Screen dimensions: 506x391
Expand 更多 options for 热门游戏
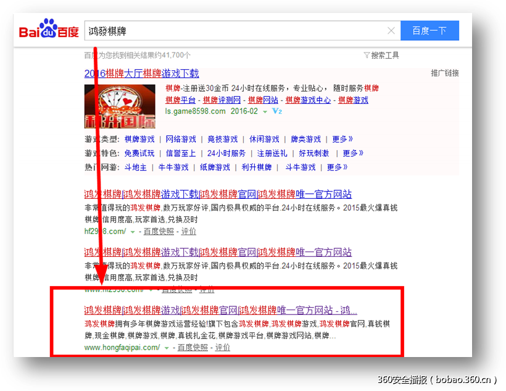click(336, 166)
